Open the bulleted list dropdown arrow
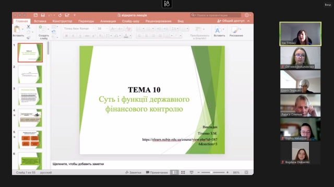The height and width of the screenshot is (187, 334). click(144, 29)
